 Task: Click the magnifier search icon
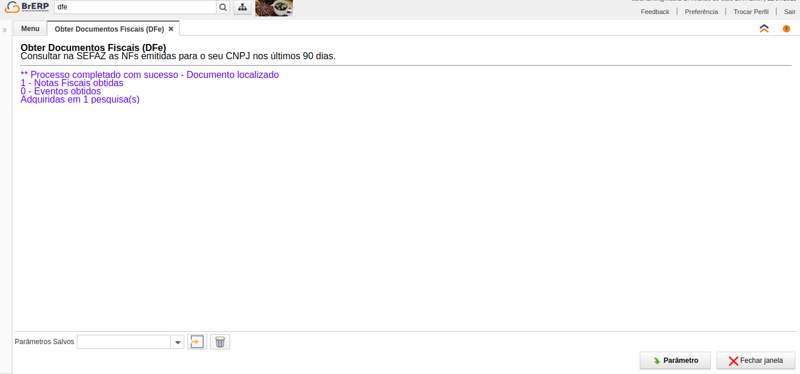tap(223, 7)
